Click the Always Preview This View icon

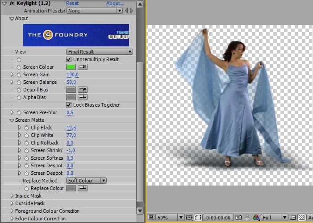click(151, 217)
